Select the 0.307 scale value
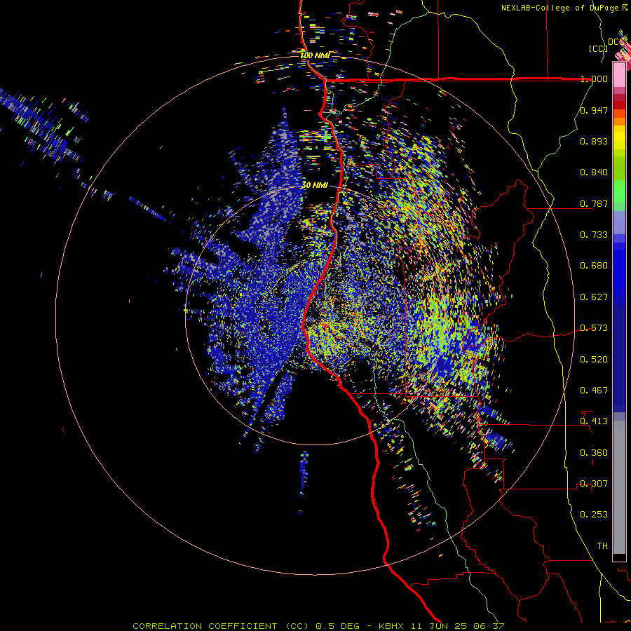The image size is (631, 631). pos(594,484)
